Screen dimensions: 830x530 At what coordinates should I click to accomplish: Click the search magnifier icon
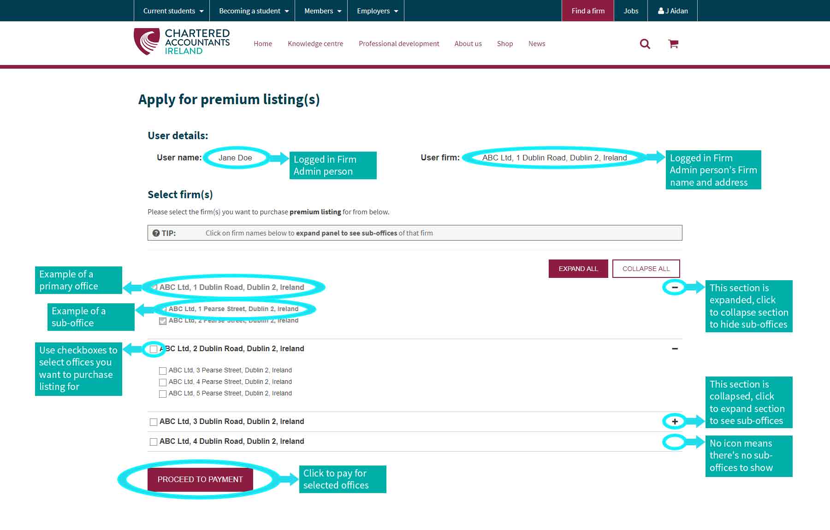click(645, 44)
